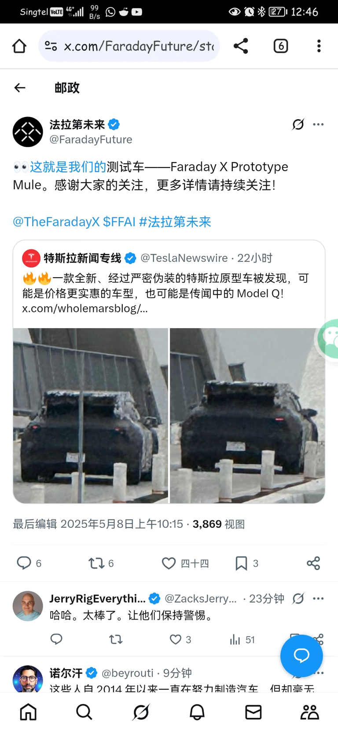
Task: Tap the Grok icon beside FaradayFuture's name
Action: 298,124
